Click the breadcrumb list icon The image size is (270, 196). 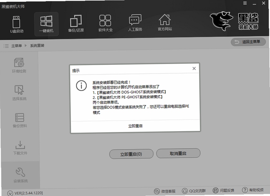[x=6, y=46]
